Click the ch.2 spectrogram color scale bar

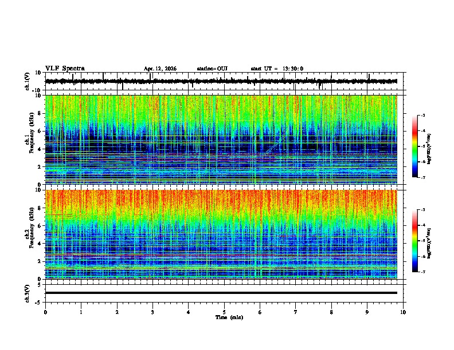pyautogui.click(x=414, y=241)
